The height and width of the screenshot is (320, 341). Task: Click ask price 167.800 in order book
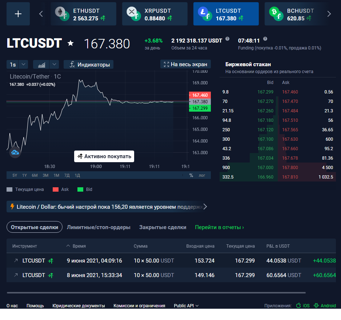(x=290, y=168)
